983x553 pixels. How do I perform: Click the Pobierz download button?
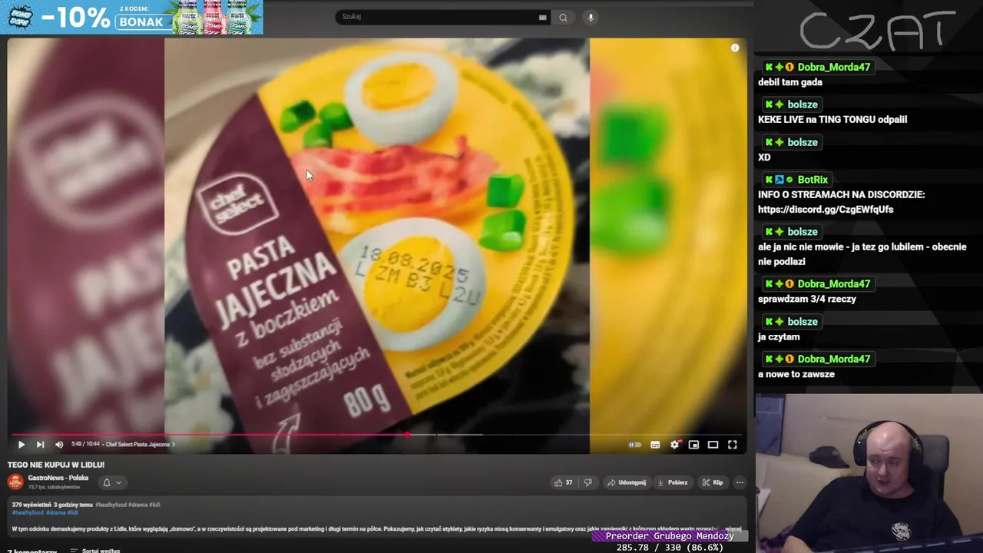tap(673, 482)
